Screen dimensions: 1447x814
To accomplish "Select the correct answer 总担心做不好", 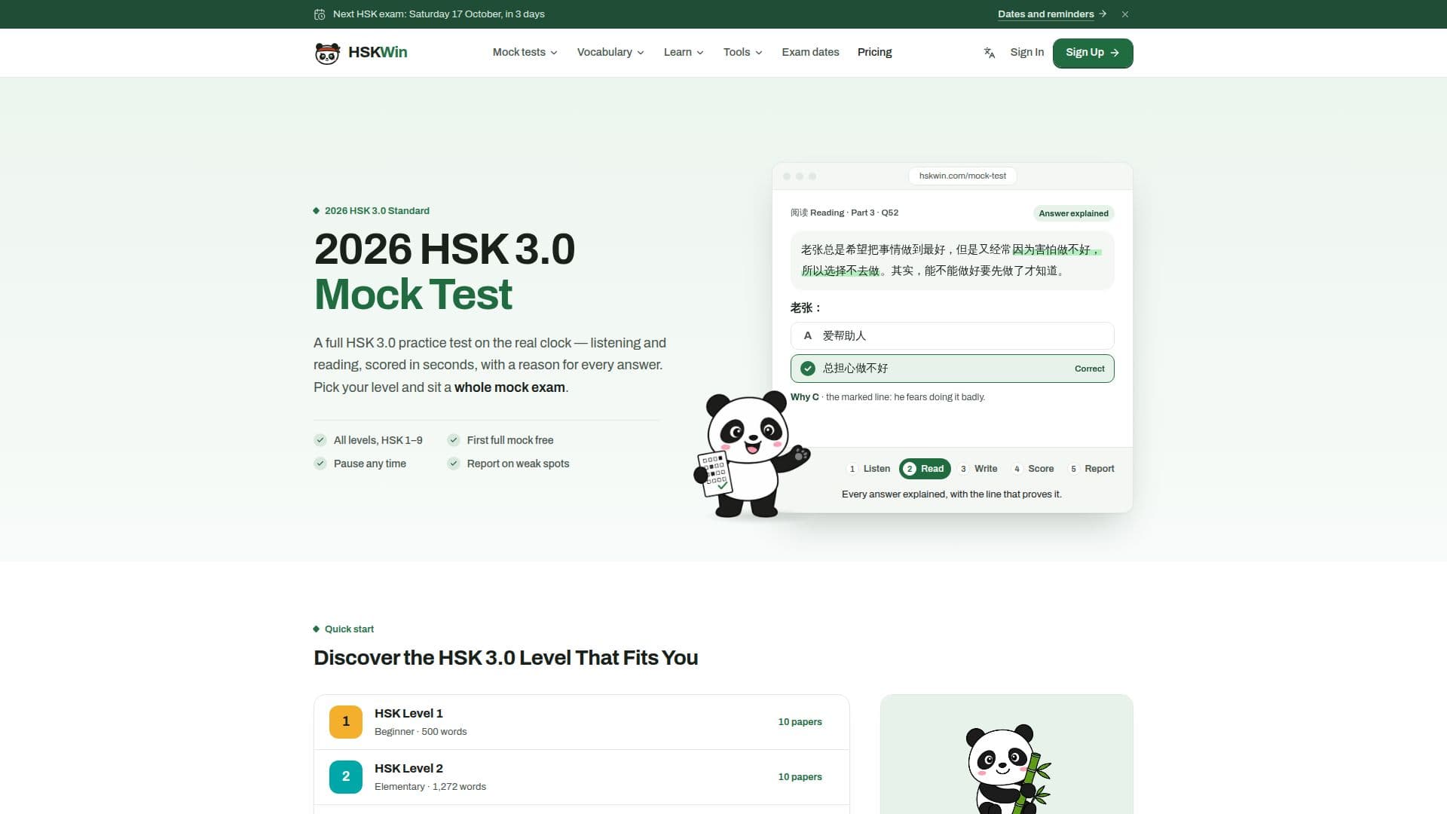I will 952,369.
